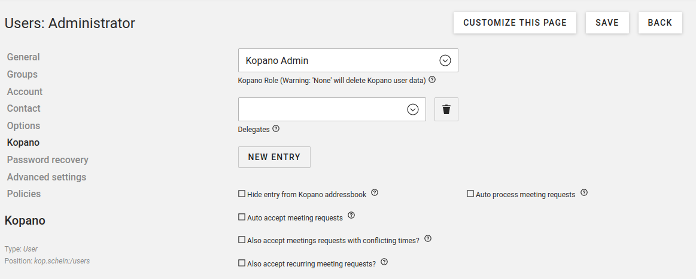
Task: Open Password recovery section
Action: (x=47, y=160)
